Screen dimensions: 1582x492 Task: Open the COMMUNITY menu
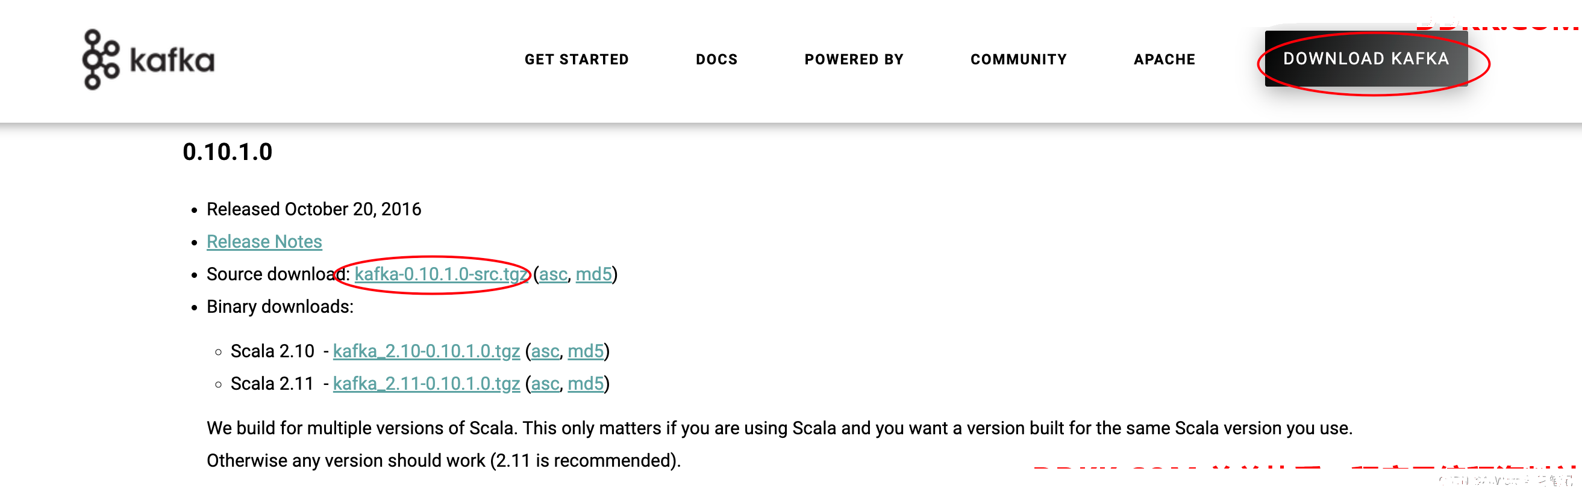pyautogui.click(x=1018, y=60)
